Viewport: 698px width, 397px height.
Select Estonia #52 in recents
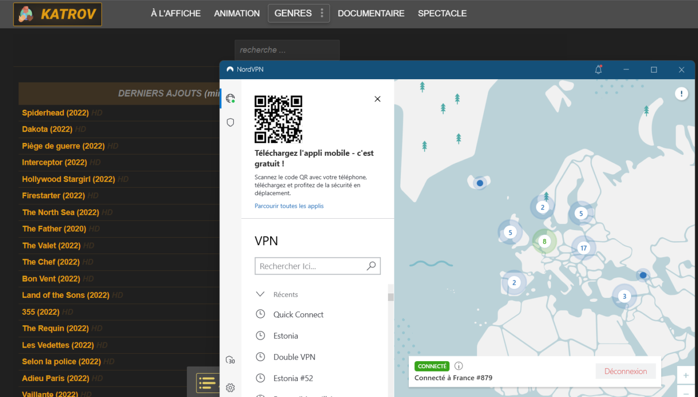(x=293, y=378)
